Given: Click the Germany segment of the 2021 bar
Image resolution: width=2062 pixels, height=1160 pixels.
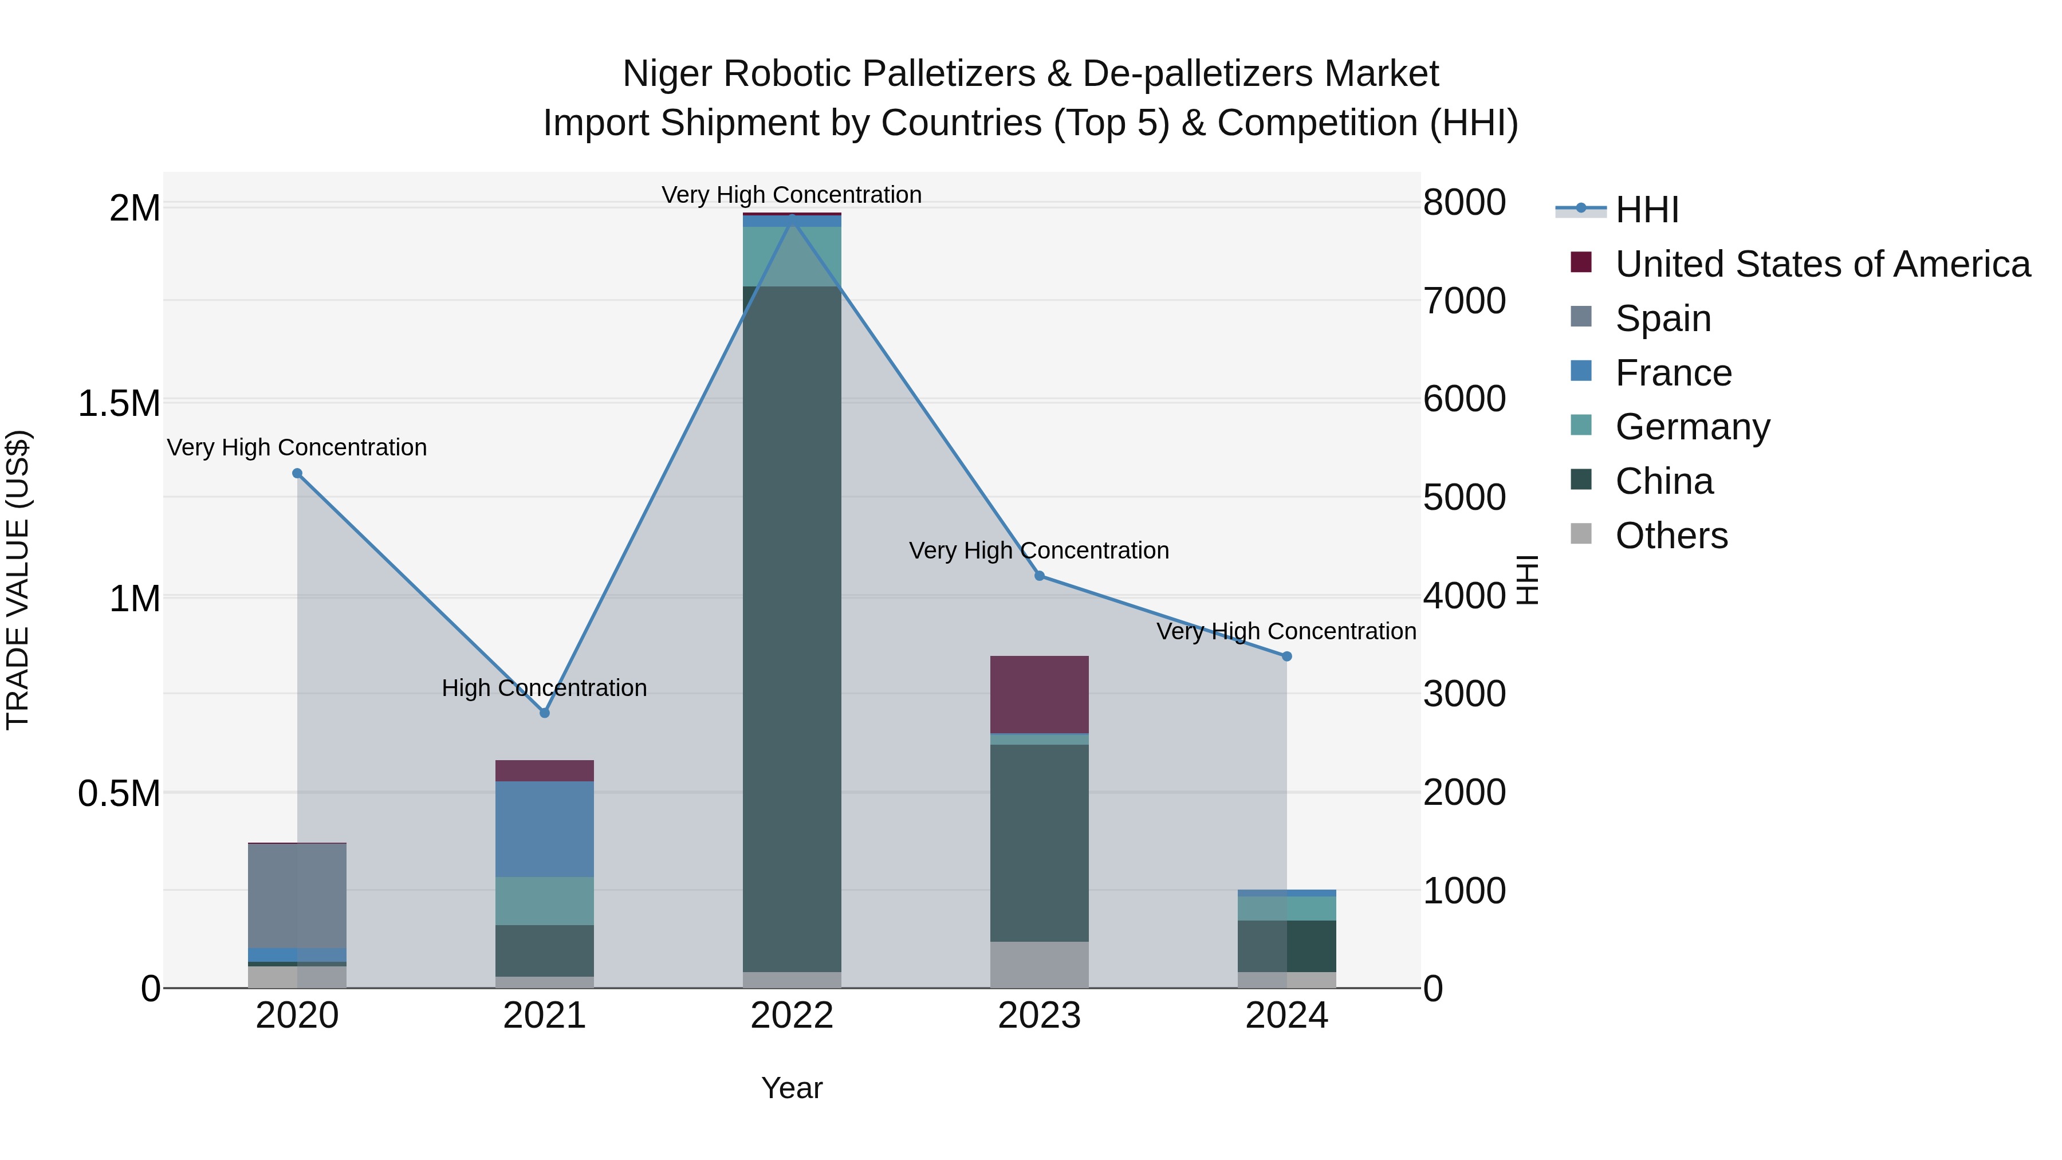Looking at the screenshot, I should click(x=544, y=902).
